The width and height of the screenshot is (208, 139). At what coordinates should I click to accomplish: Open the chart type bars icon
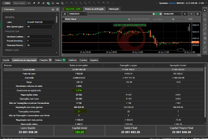(x=43, y=3)
